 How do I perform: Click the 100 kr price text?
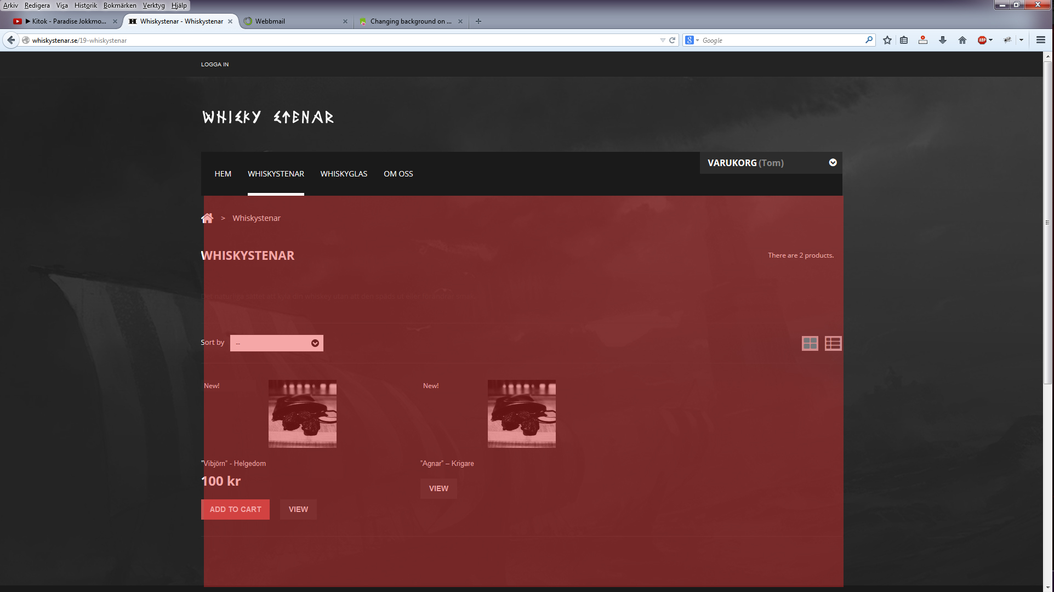pos(221,481)
